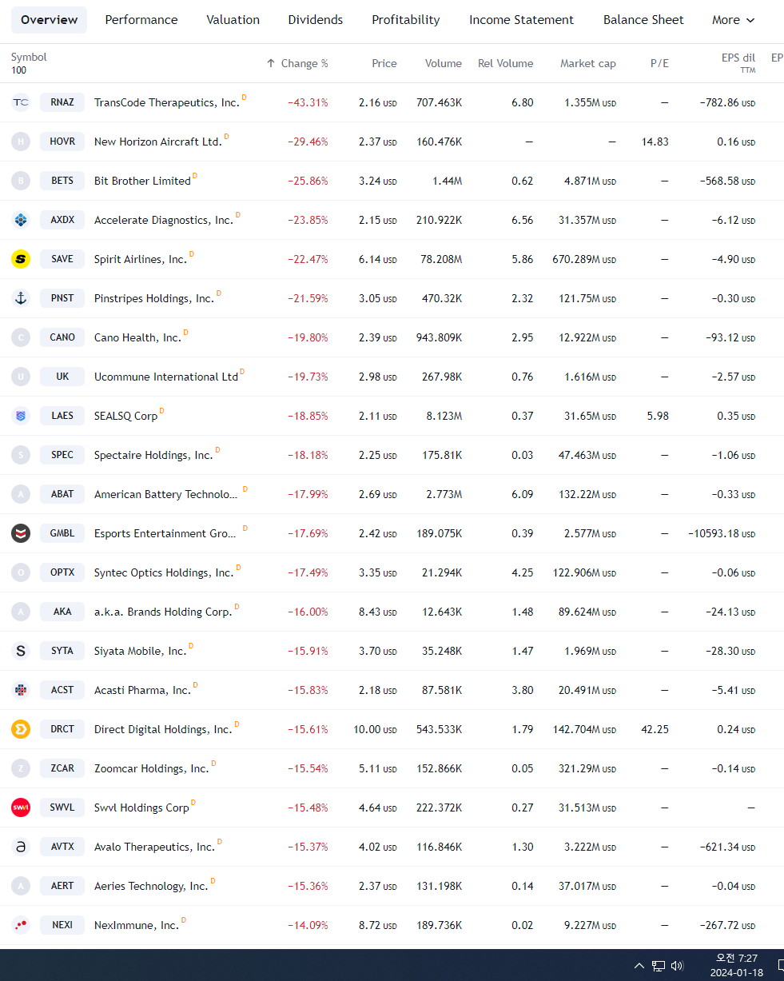Open the Balance Sheet tab

pyautogui.click(x=643, y=20)
